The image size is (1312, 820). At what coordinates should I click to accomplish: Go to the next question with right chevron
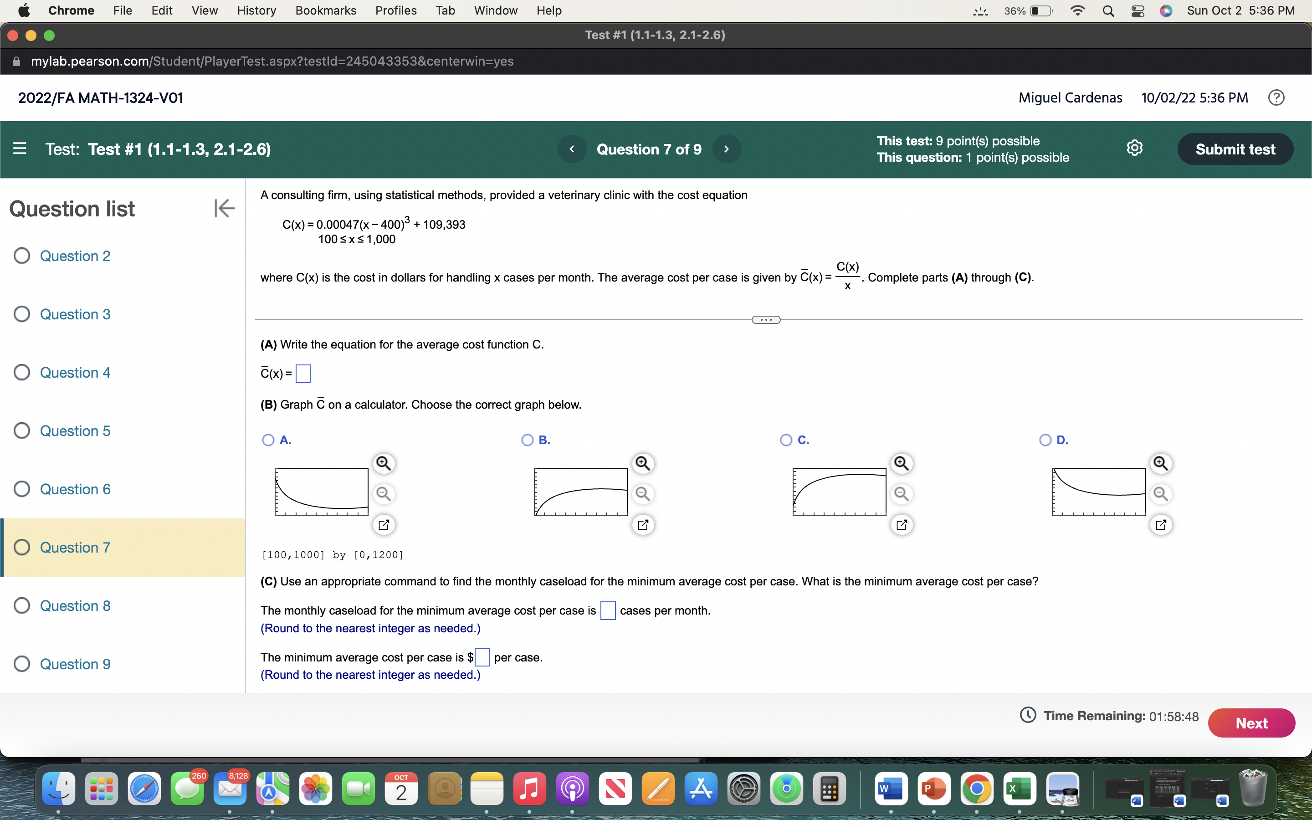(727, 149)
